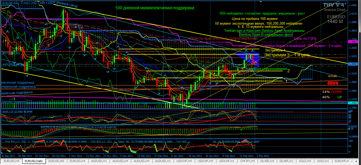Open the SILVER,H1 chart tab
Image resolution: width=361 pixels, height=165 pixels.
pos(286,161)
